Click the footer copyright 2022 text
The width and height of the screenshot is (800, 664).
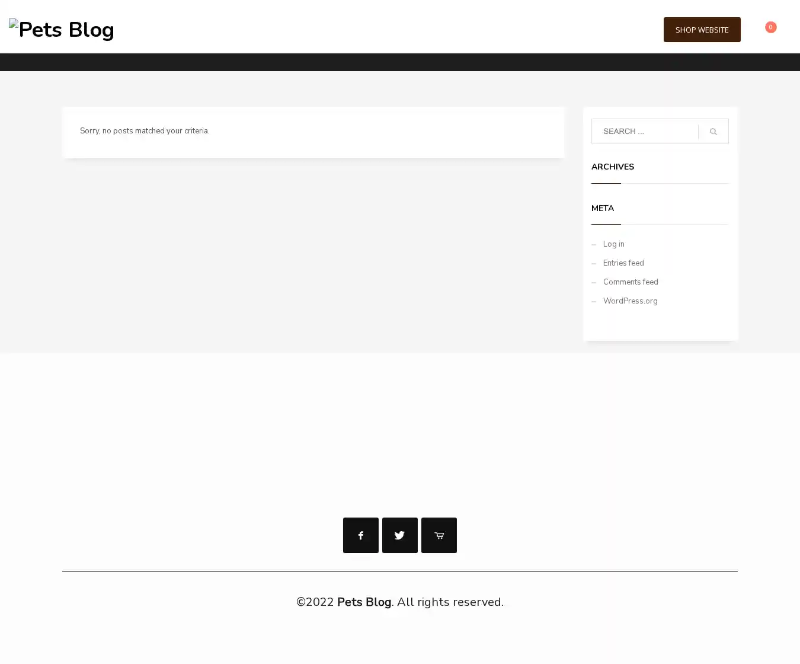315,602
